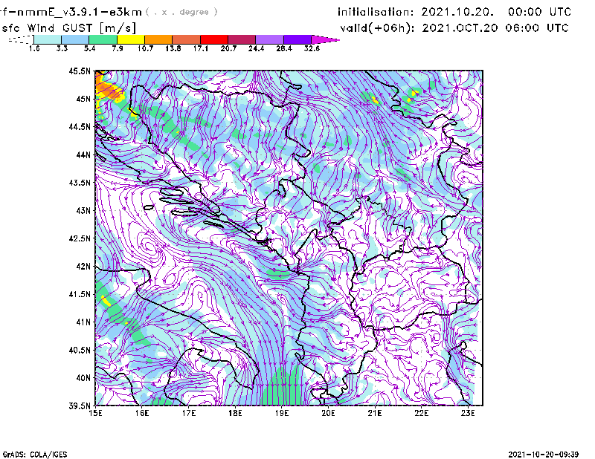The image size is (595, 459).
Task: Select the yellow legend swatch for 7.9–10.7
Action: click(x=131, y=39)
